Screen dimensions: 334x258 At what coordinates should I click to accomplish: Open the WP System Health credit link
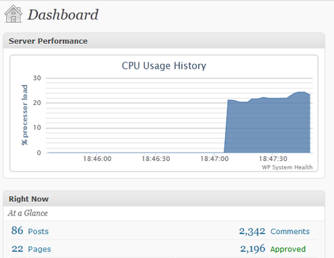(x=287, y=167)
